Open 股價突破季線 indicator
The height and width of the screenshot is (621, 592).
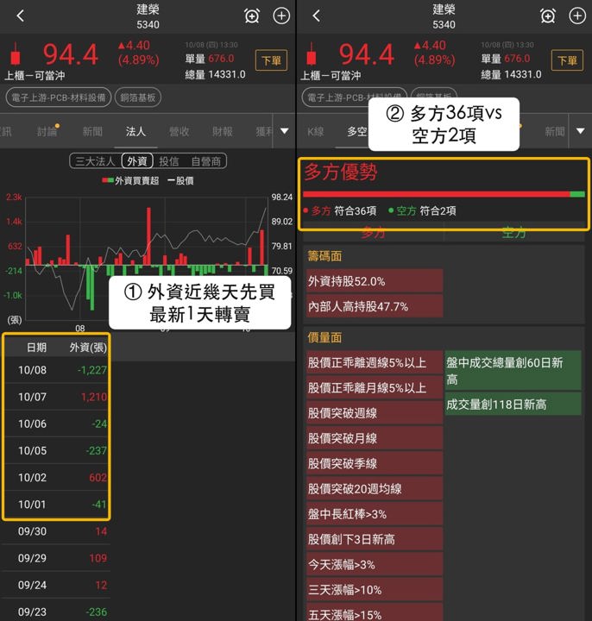(374, 463)
